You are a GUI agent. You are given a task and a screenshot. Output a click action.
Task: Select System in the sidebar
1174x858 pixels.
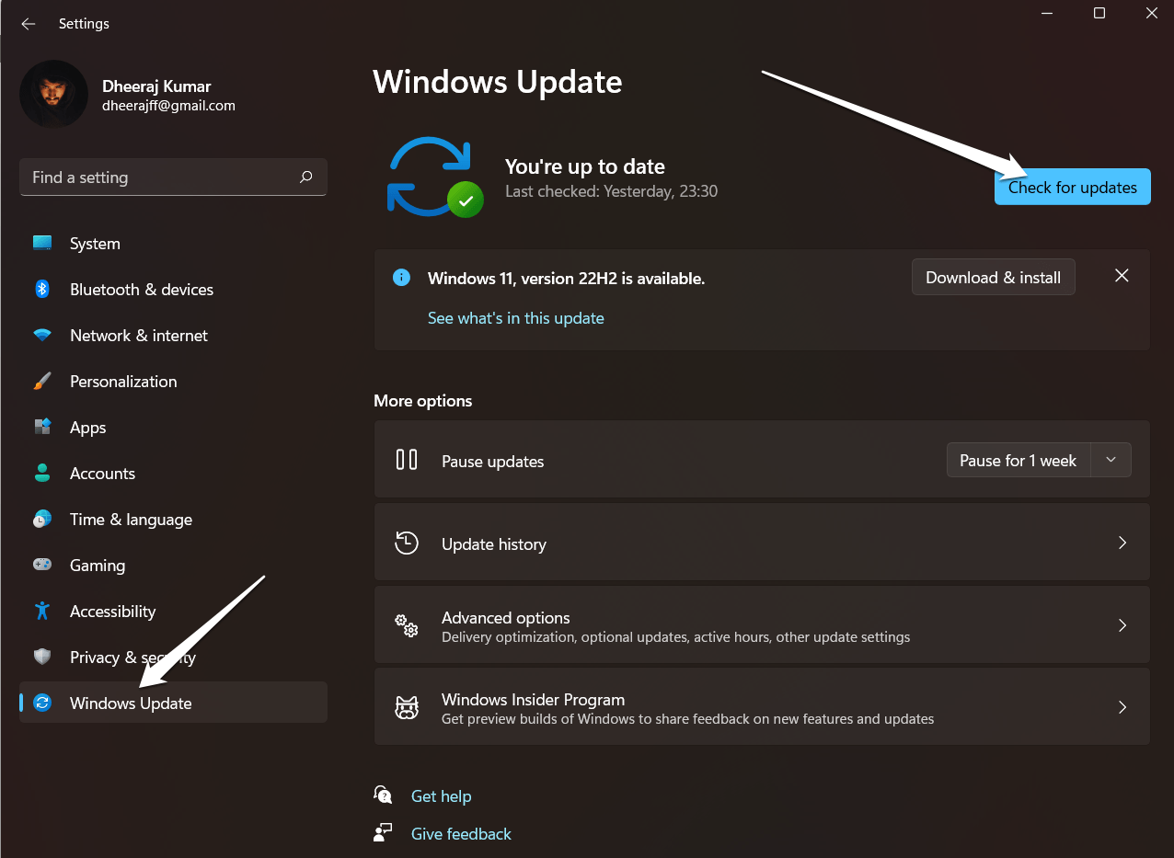pos(95,243)
